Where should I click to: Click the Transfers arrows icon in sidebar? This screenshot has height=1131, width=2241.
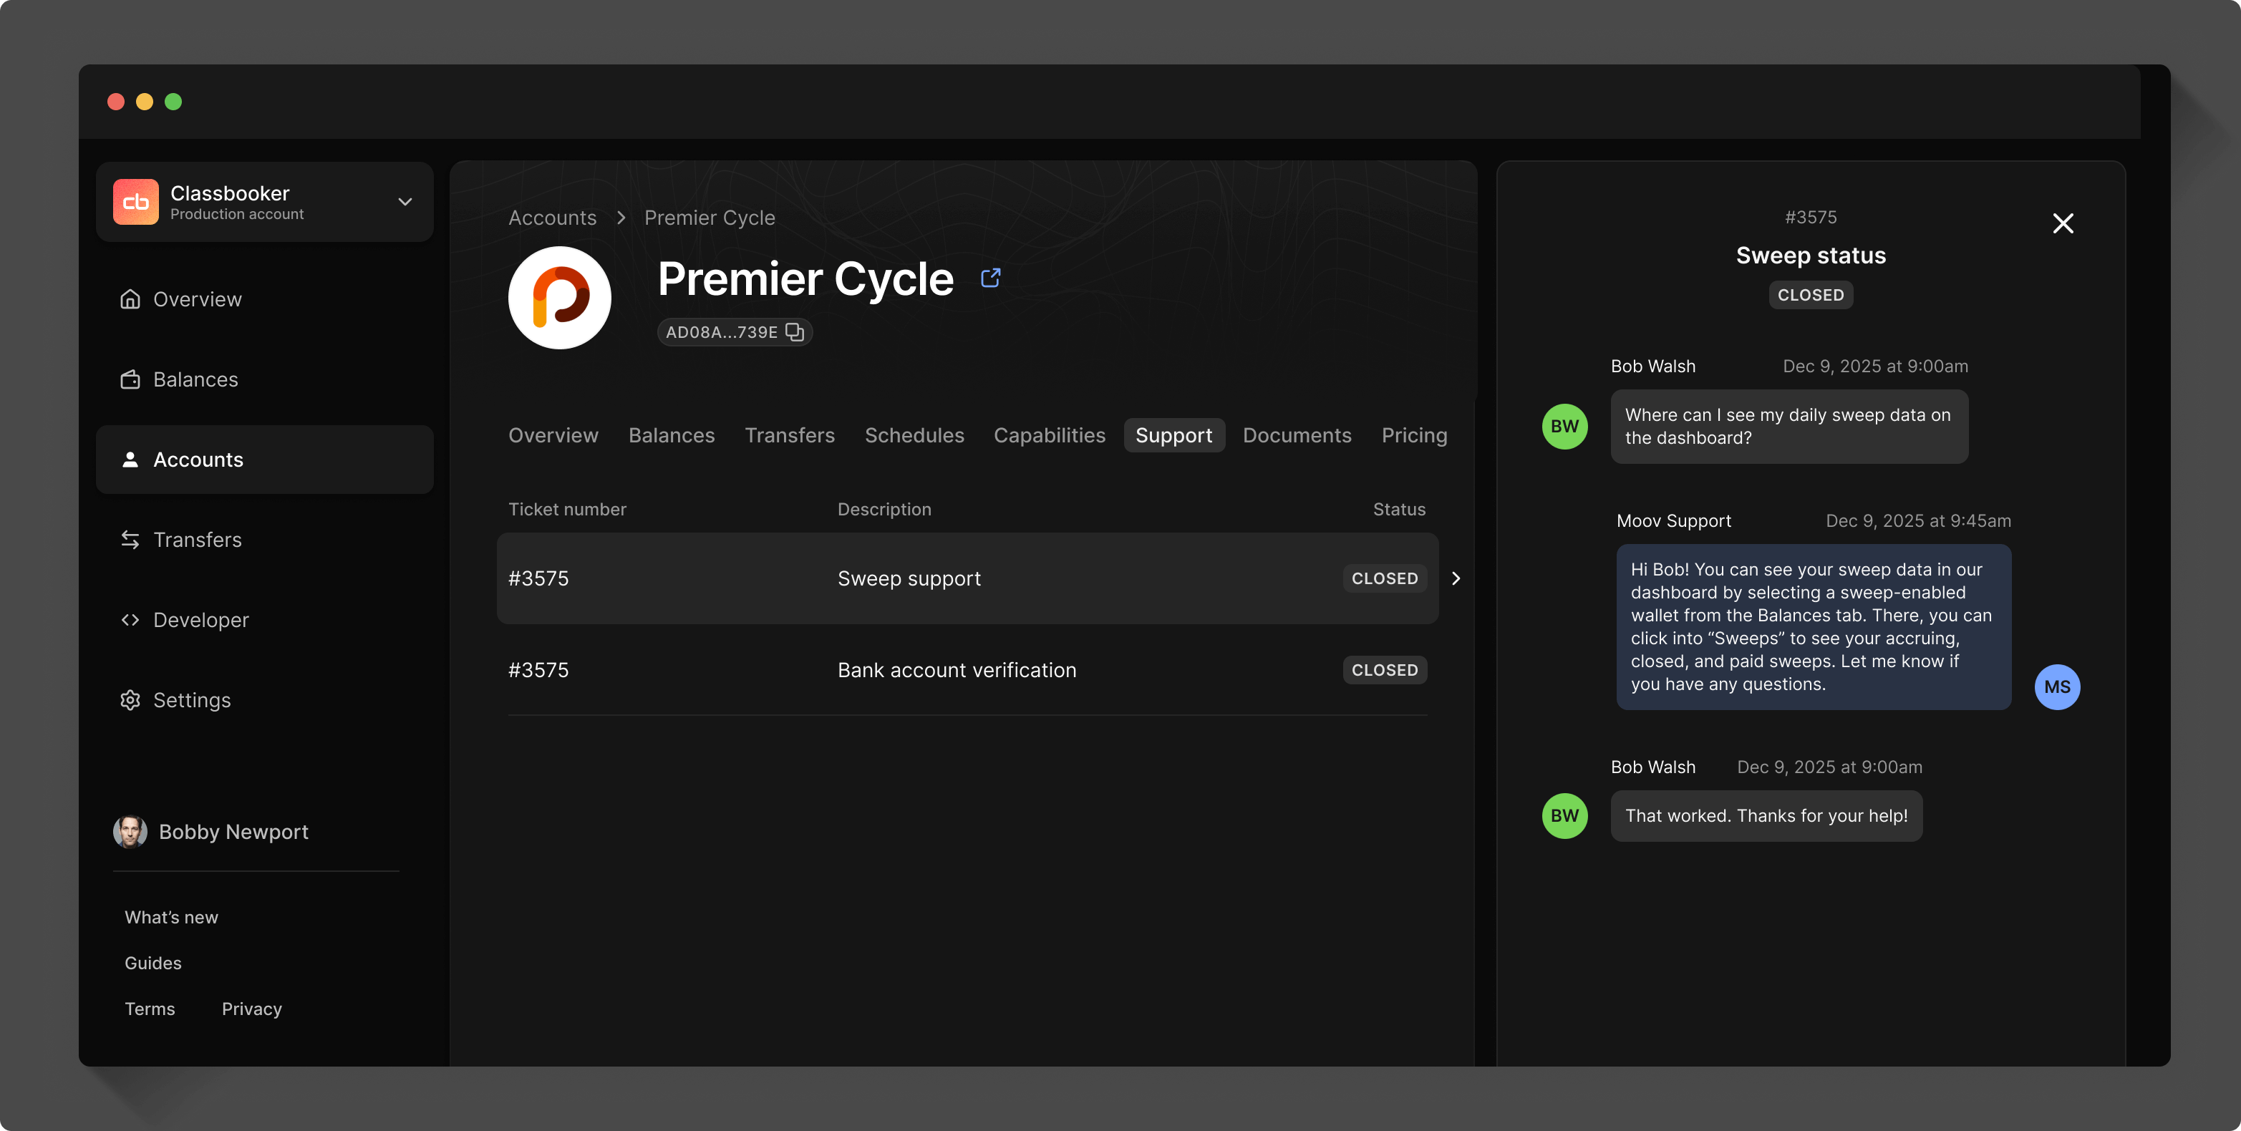click(x=130, y=540)
